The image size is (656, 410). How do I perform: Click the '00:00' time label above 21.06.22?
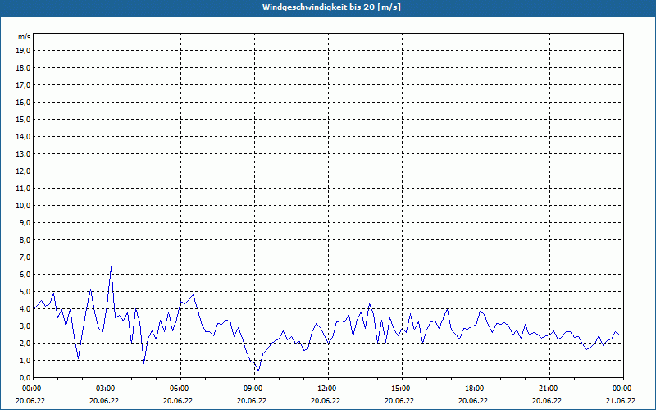pos(623,389)
